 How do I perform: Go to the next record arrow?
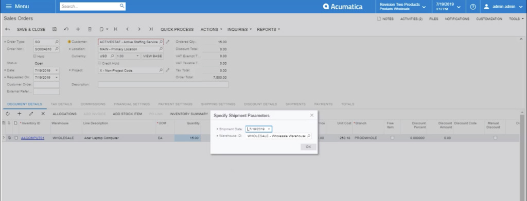(x=139, y=29)
